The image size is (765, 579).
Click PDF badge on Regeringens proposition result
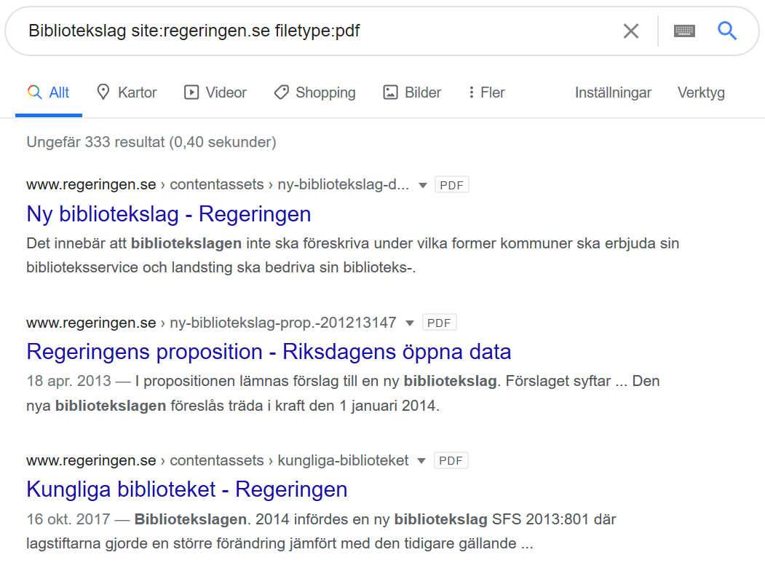(x=439, y=323)
